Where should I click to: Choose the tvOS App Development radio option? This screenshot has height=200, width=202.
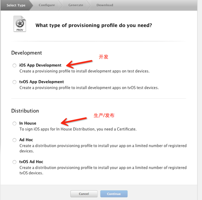[x=14, y=82]
